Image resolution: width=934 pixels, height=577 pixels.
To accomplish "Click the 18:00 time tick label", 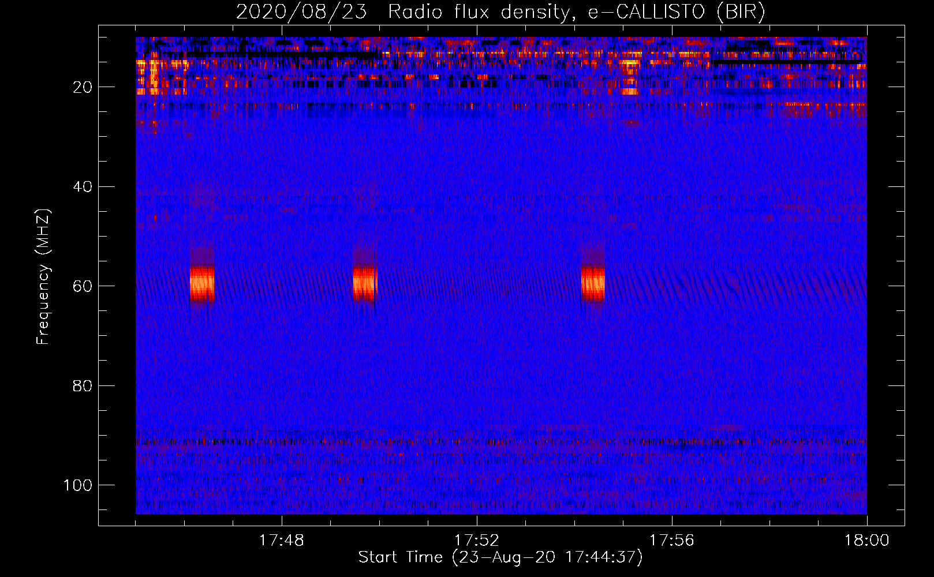I will point(866,541).
